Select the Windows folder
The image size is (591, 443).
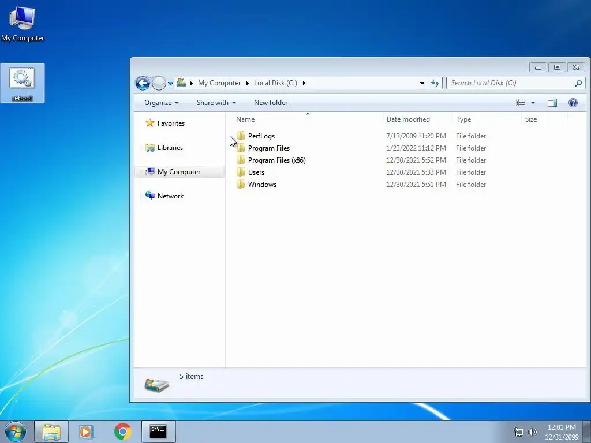click(x=262, y=184)
